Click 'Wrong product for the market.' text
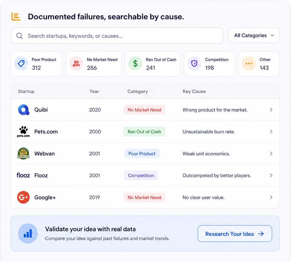This screenshot has width=291, height=262. (x=215, y=110)
